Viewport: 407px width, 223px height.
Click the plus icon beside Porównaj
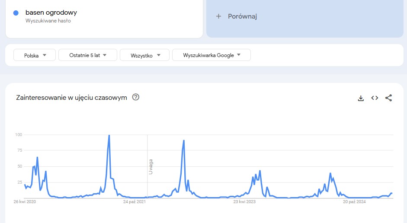coord(218,16)
